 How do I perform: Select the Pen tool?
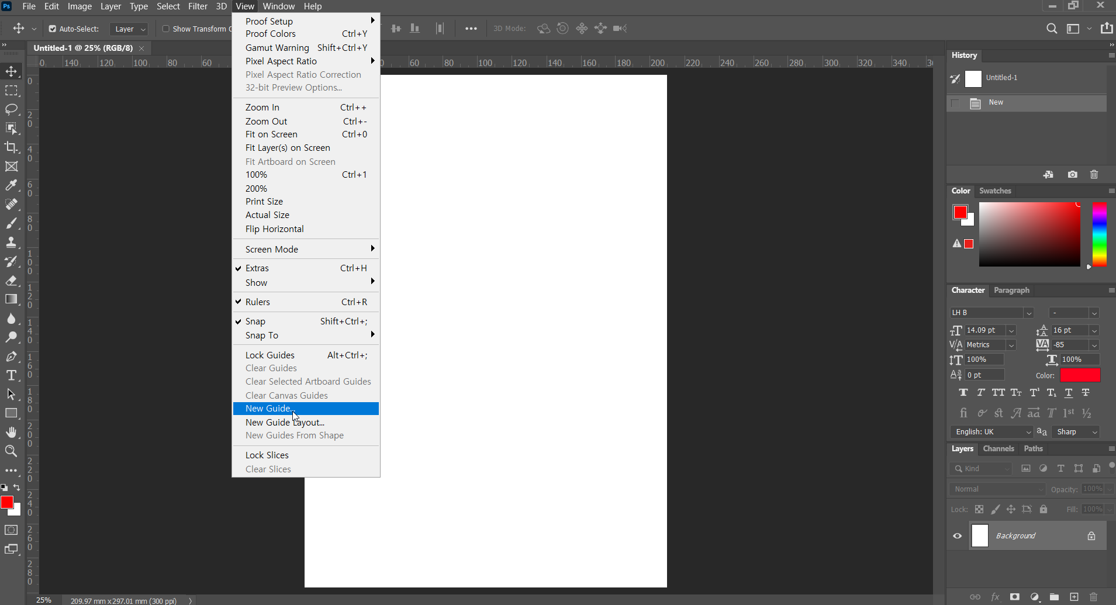(11, 356)
